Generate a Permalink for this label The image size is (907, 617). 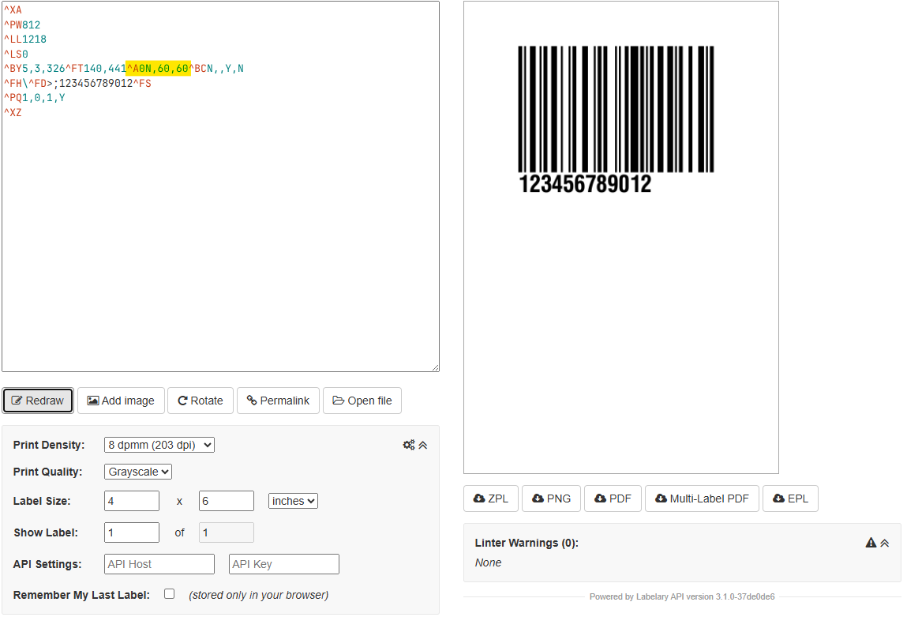278,401
